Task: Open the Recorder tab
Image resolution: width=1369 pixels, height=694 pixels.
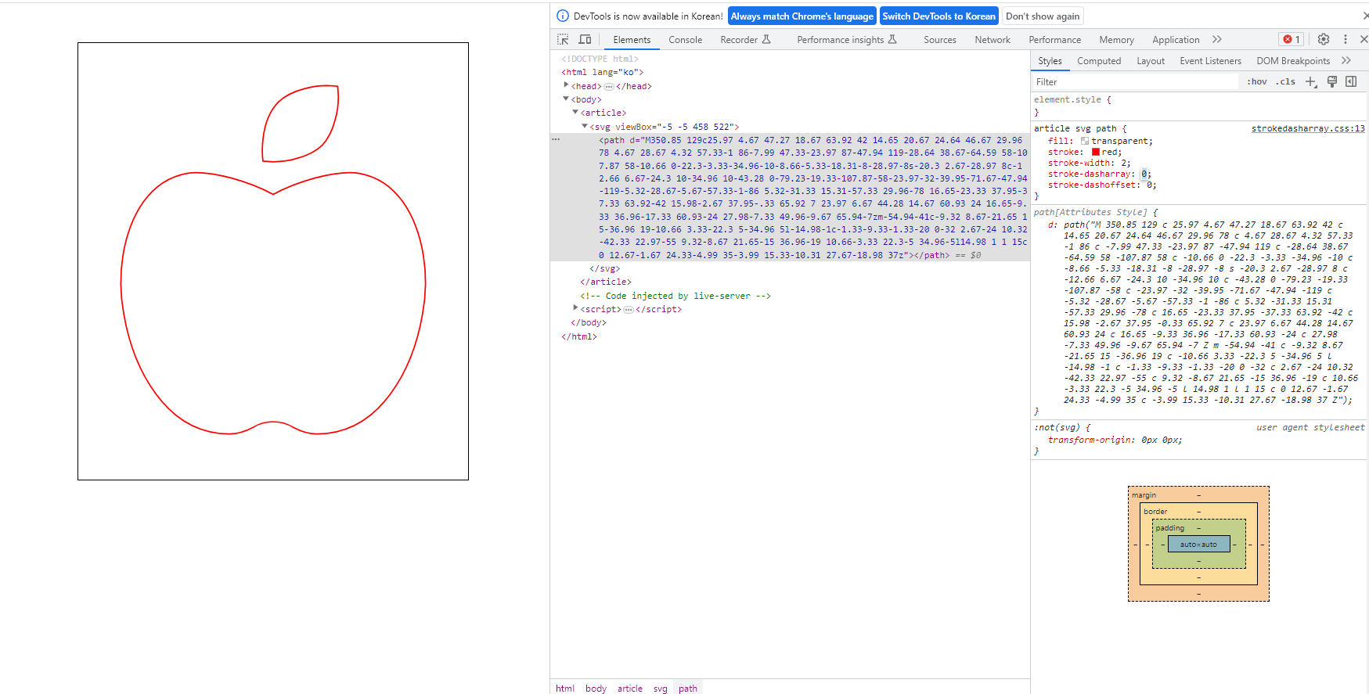Action: tap(745, 40)
